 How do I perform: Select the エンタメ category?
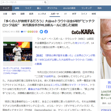42,14
